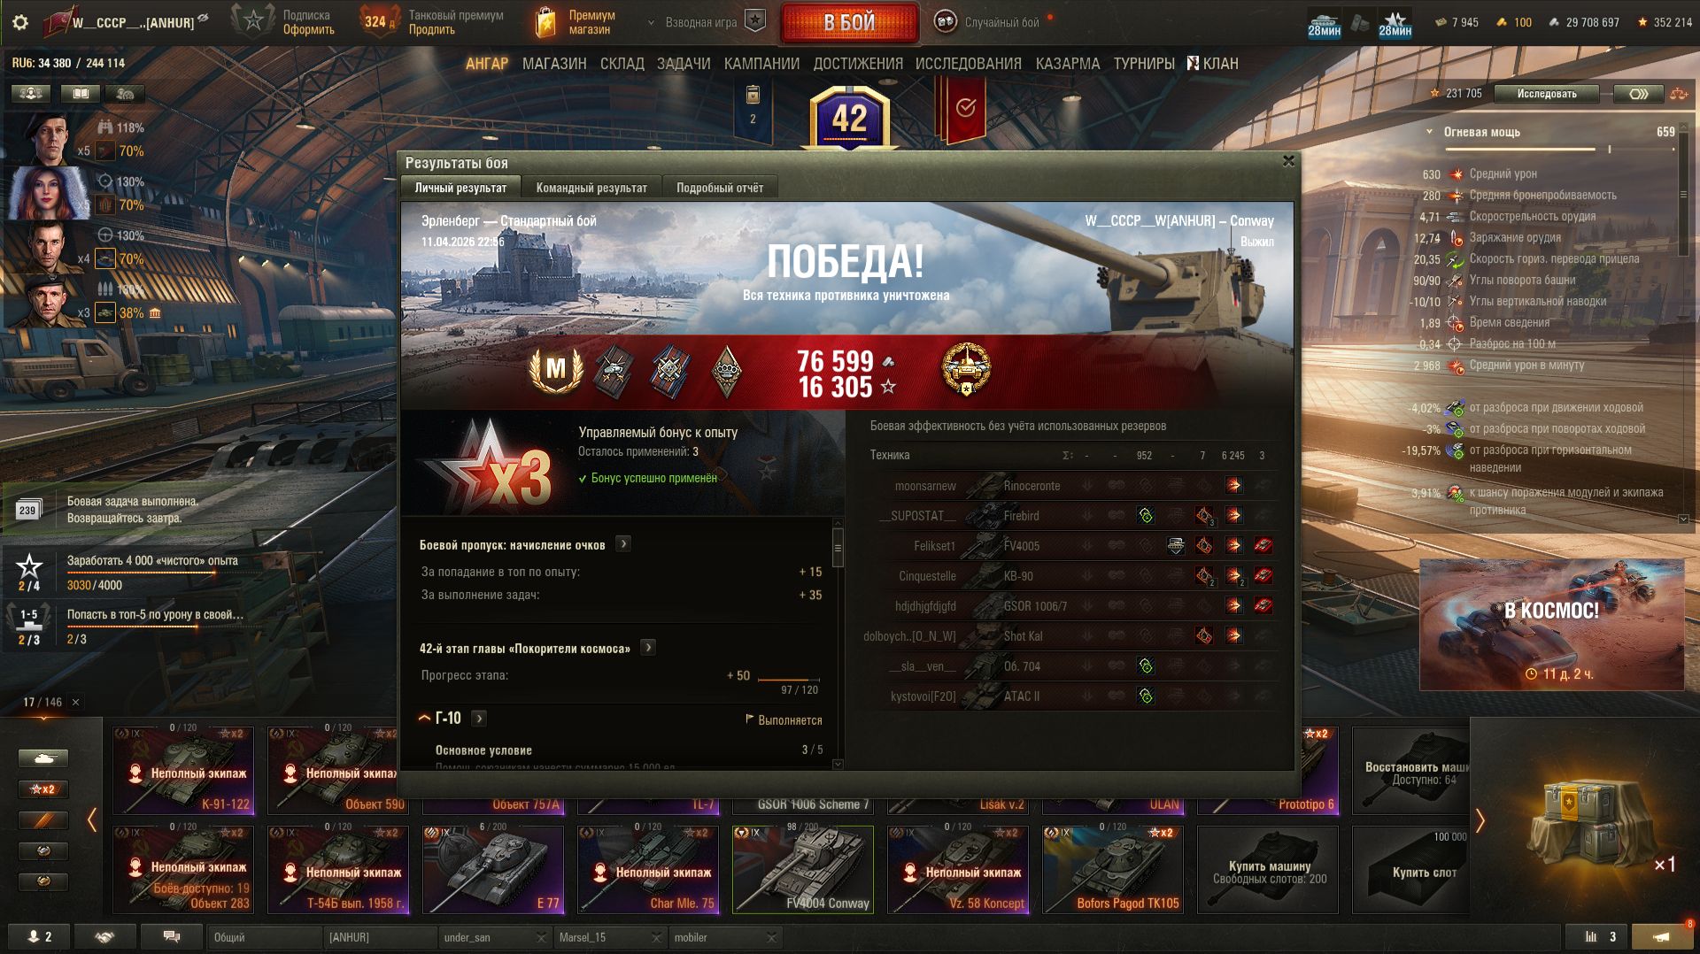Collapse the Огневая мощь stats section

click(1429, 132)
